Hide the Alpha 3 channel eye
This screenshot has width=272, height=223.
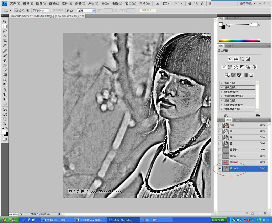click(220, 168)
